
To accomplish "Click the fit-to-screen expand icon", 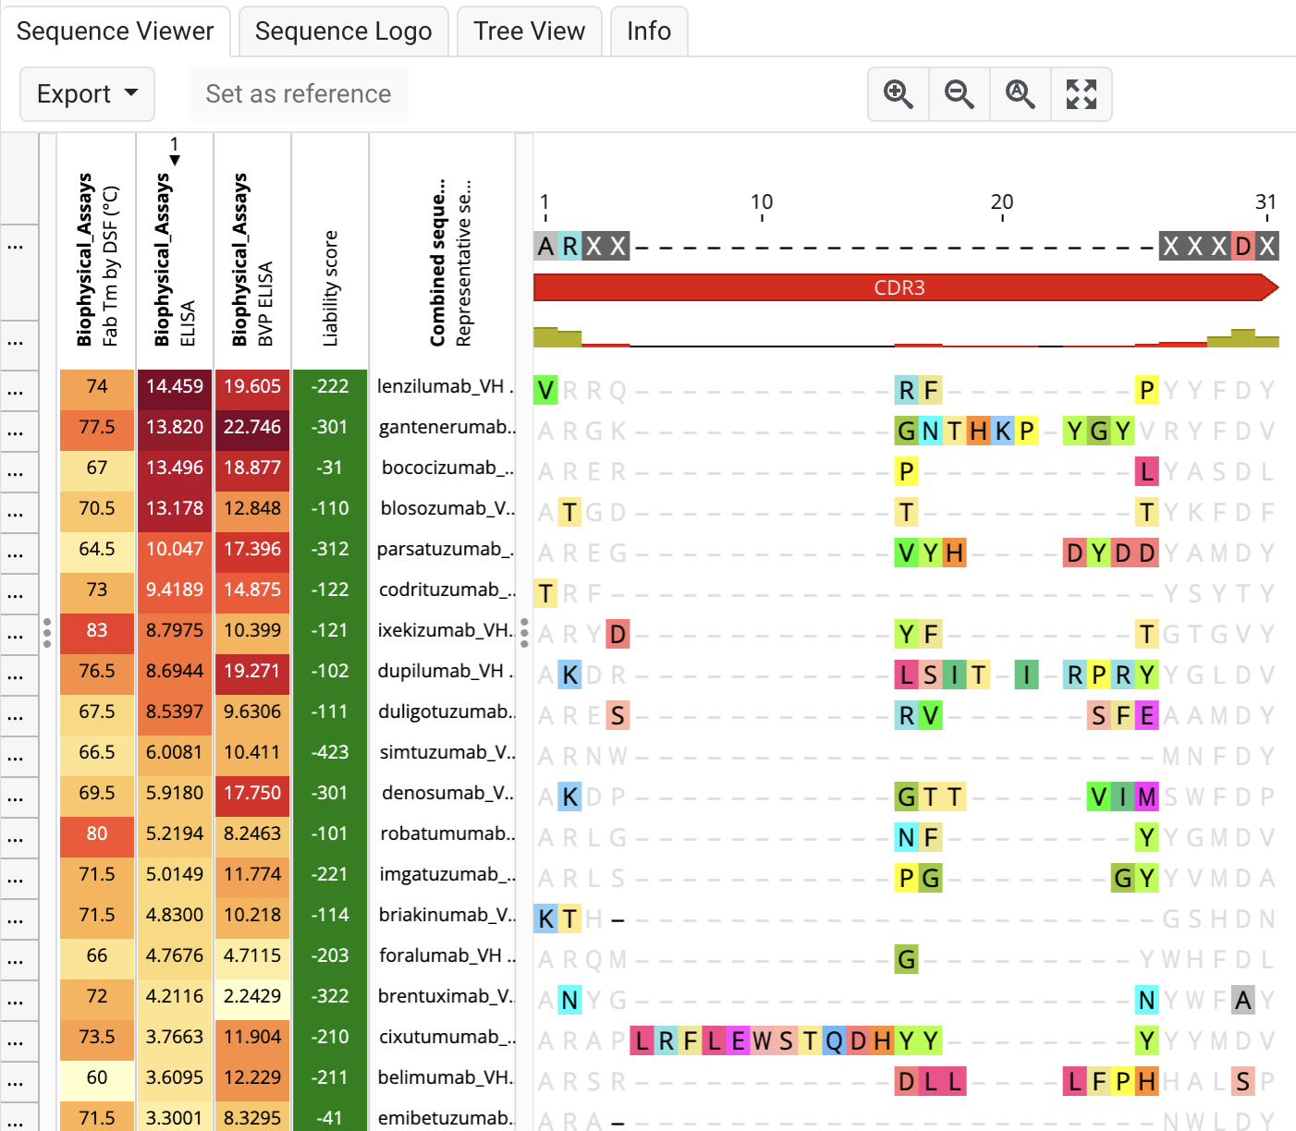I will pyautogui.click(x=1081, y=94).
